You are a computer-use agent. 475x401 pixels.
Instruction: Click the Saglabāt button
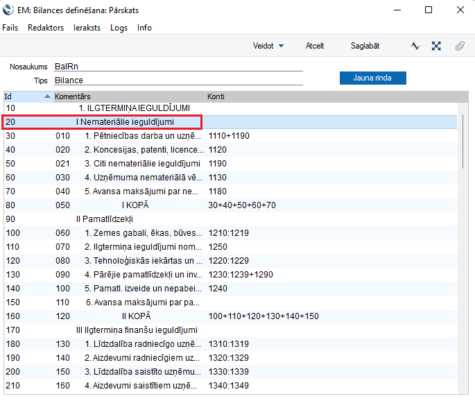point(365,46)
